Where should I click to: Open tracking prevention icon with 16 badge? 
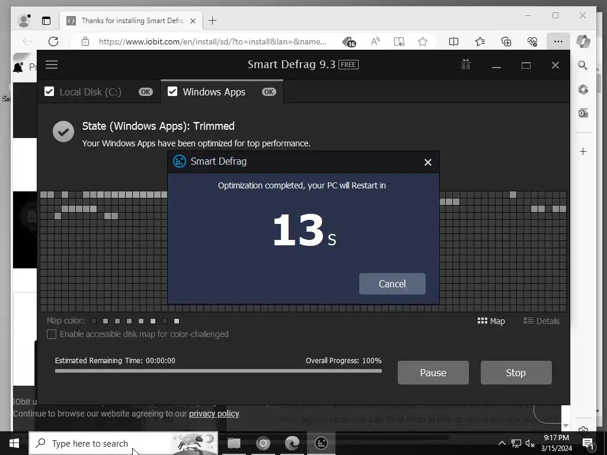click(349, 41)
